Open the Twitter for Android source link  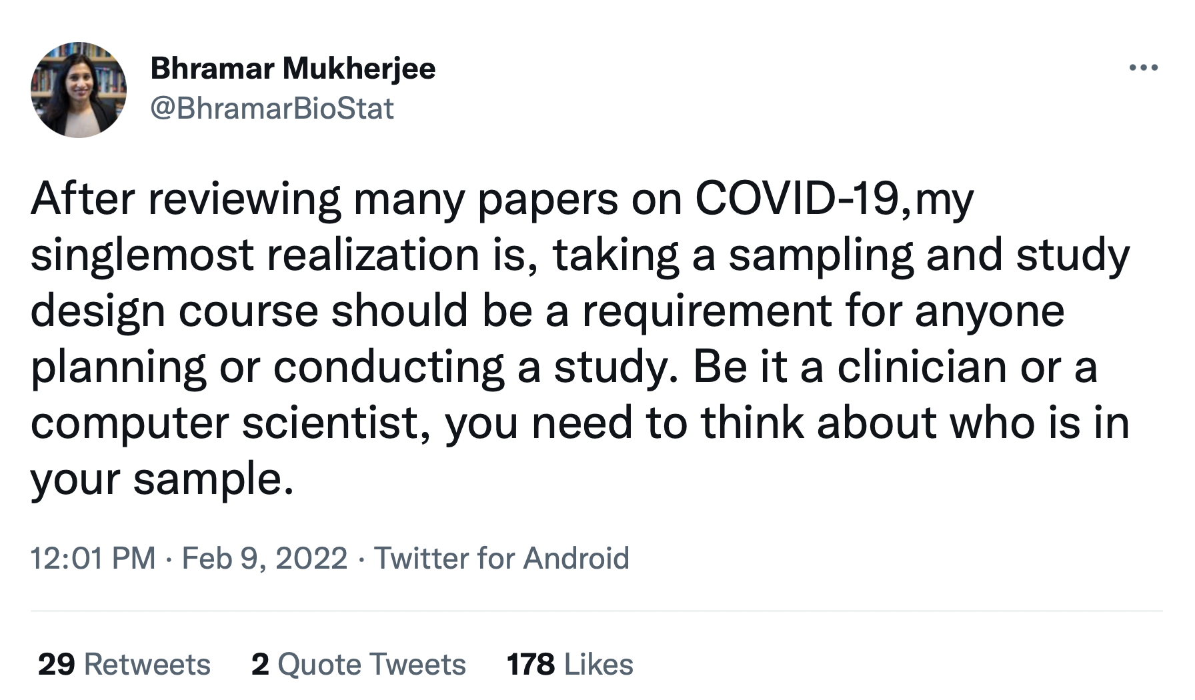[x=501, y=558]
